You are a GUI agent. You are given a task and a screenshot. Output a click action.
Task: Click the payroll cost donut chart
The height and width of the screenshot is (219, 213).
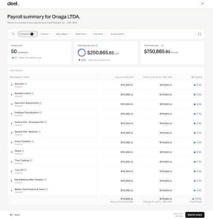pos(81,53)
